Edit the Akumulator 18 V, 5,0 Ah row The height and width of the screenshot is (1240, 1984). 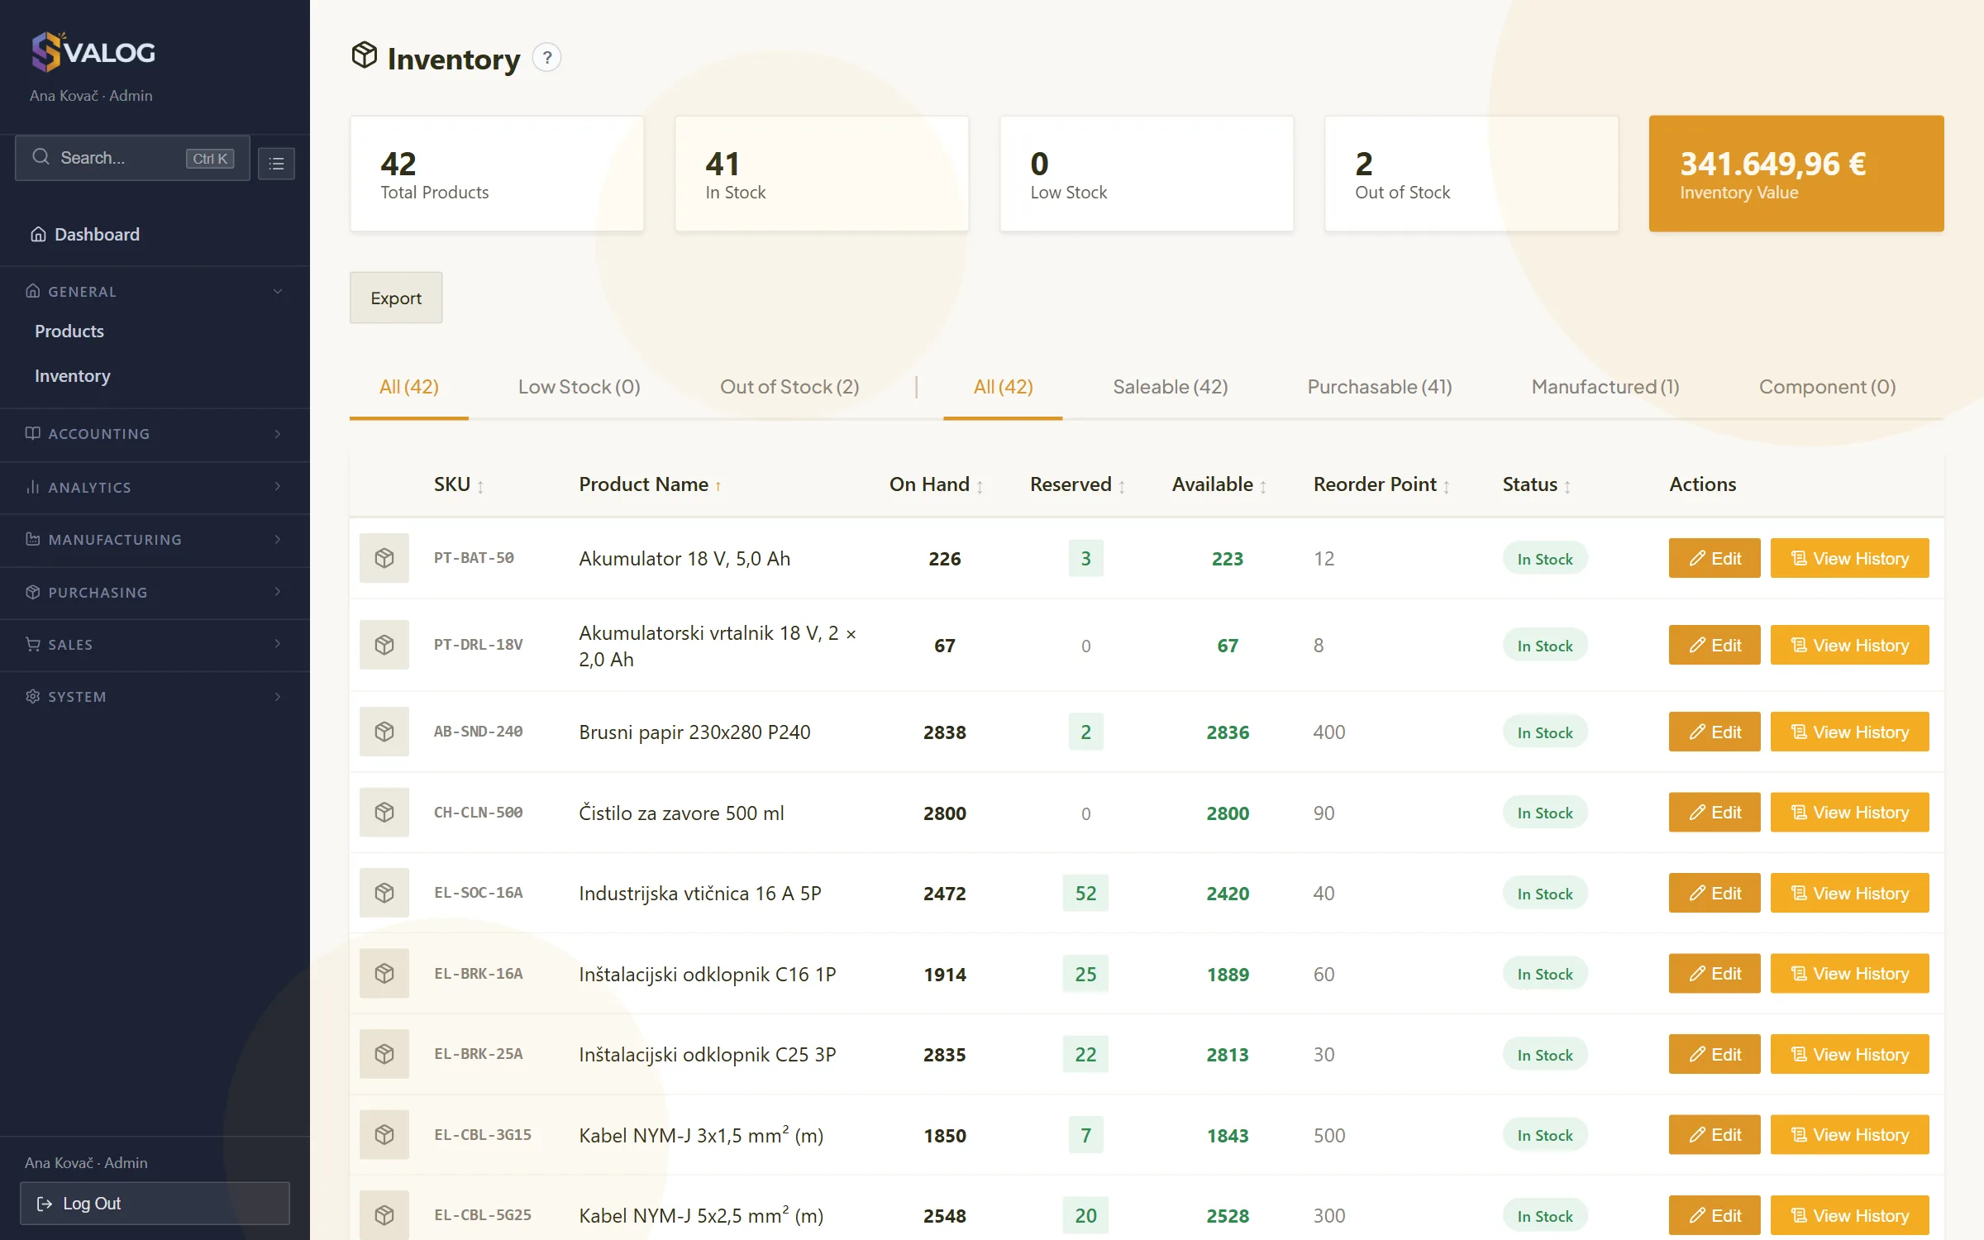click(x=1715, y=559)
